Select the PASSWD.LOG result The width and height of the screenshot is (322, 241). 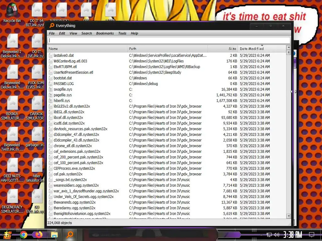pos(64,83)
